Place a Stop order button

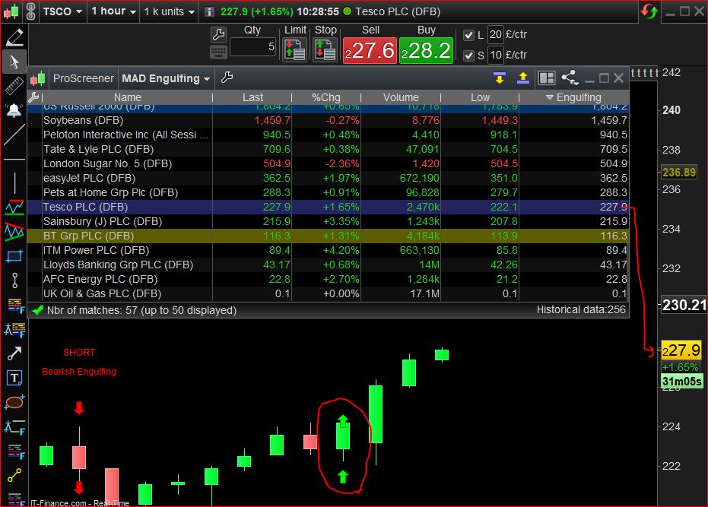click(x=325, y=49)
